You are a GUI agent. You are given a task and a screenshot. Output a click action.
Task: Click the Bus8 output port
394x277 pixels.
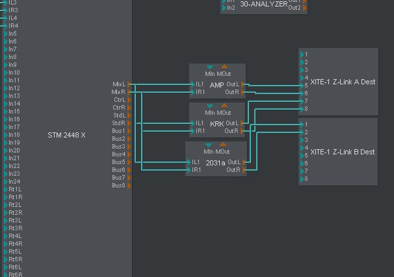[129, 186]
